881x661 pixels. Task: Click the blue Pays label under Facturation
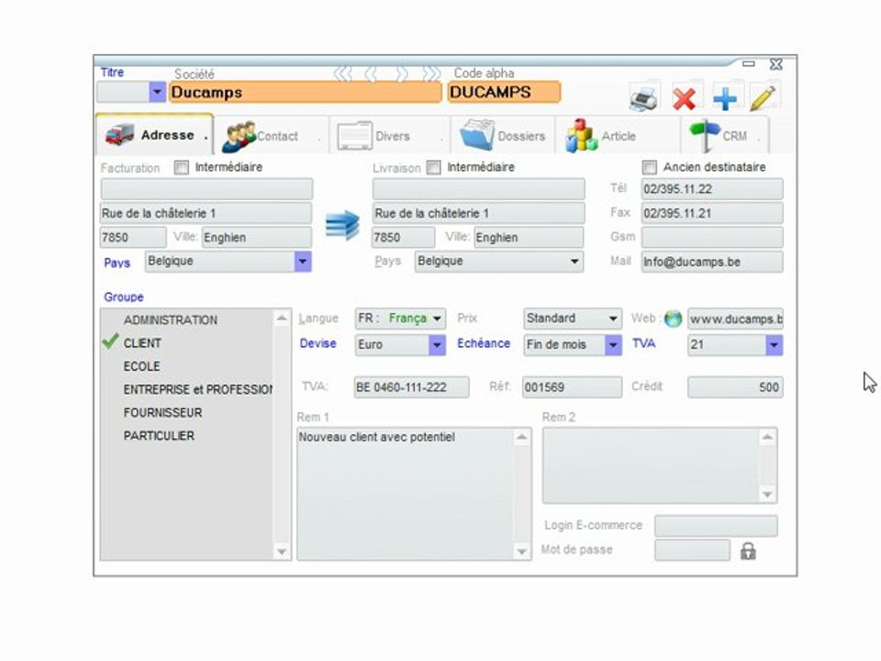click(117, 263)
